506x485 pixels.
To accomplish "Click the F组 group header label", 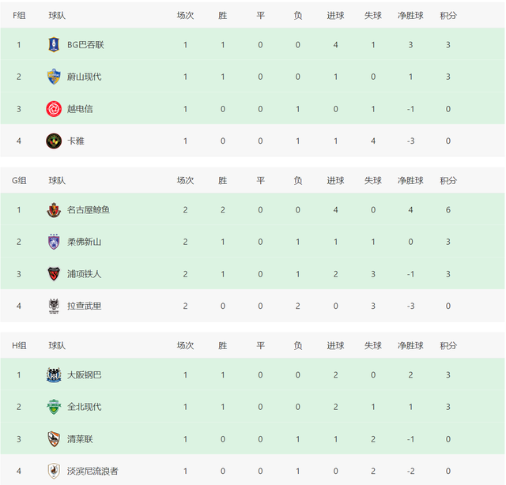I will (x=19, y=15).
